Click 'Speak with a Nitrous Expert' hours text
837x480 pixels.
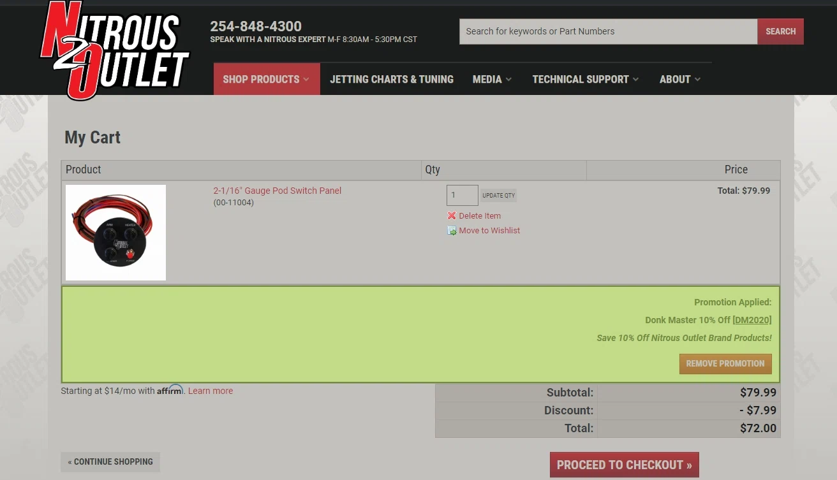point(313,40)
